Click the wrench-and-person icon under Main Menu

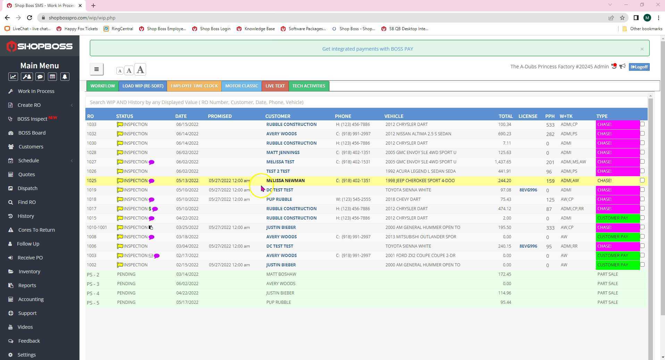click(27, 77)
